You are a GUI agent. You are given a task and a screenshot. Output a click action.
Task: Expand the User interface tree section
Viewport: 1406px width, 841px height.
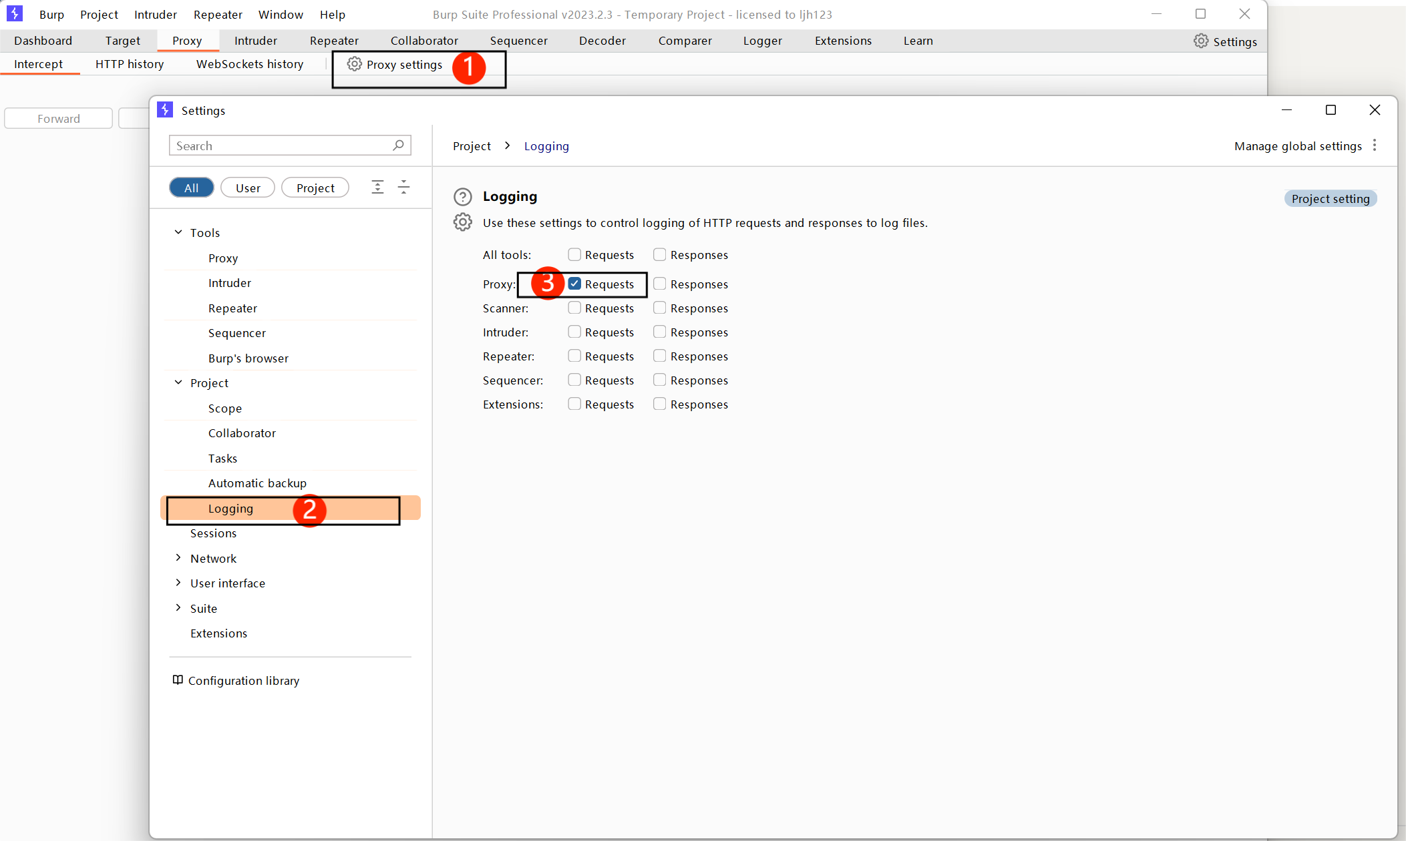[178, 583]
